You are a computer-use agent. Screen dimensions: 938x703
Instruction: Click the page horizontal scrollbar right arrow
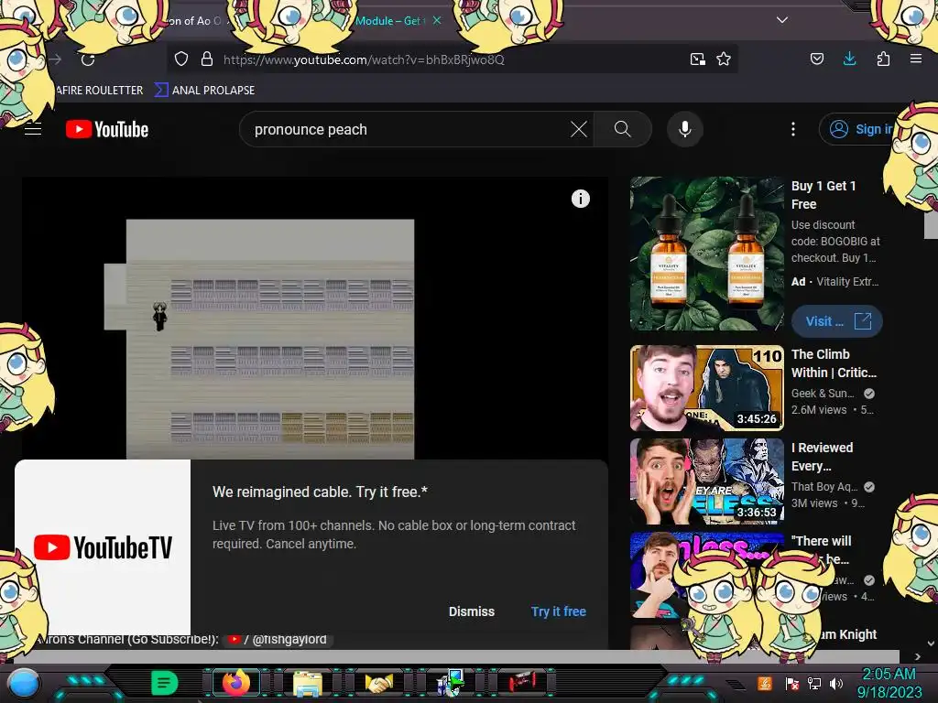pos(918,656)
